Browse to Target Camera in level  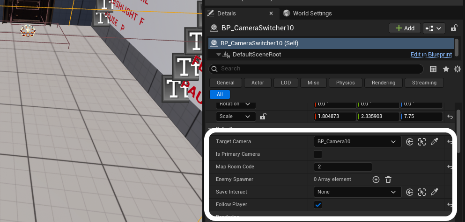coord(422,141)
